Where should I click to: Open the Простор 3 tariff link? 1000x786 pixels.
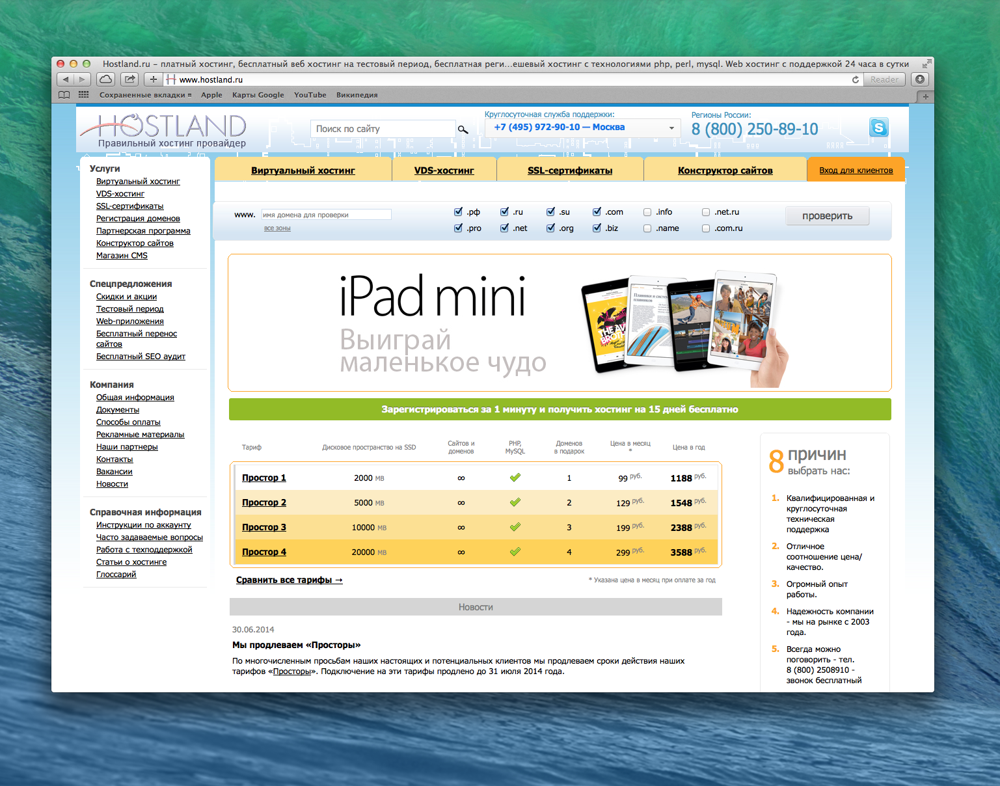pyautogui.click(x=264, y=527)
